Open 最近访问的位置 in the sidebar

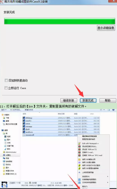pos(11,124)
